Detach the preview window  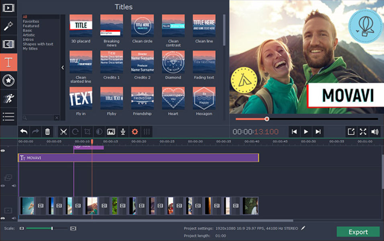tap(351, 132)
